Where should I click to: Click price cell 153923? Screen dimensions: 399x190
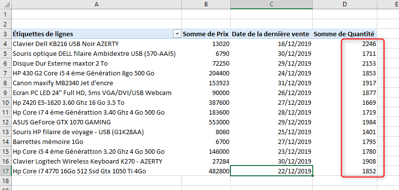pyautogui.click(x=206, y=83)
